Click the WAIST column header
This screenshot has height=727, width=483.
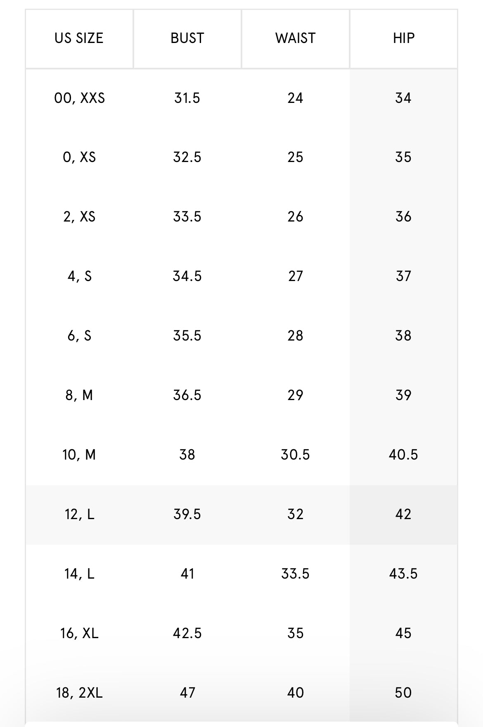click(x=295, y=38)
